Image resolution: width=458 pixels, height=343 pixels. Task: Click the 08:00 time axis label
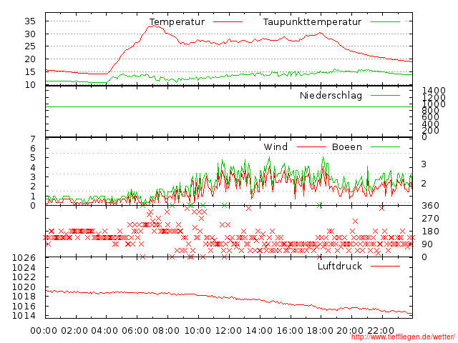[166, 331]
